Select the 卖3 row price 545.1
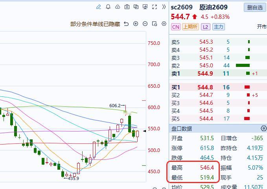The width and height of the screenshot is (267, 189). tap(206, 57)
